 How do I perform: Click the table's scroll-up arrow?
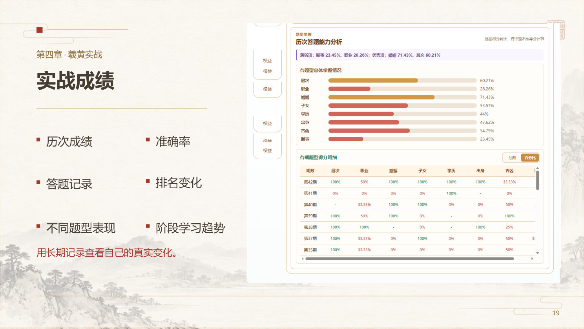pos(537,168)
